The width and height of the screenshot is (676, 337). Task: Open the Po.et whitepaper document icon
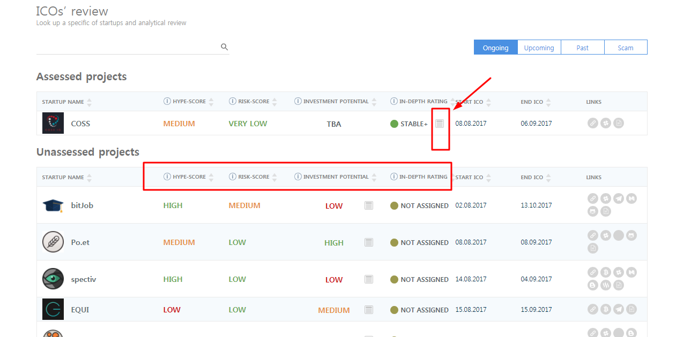click(x=593, y=248)
